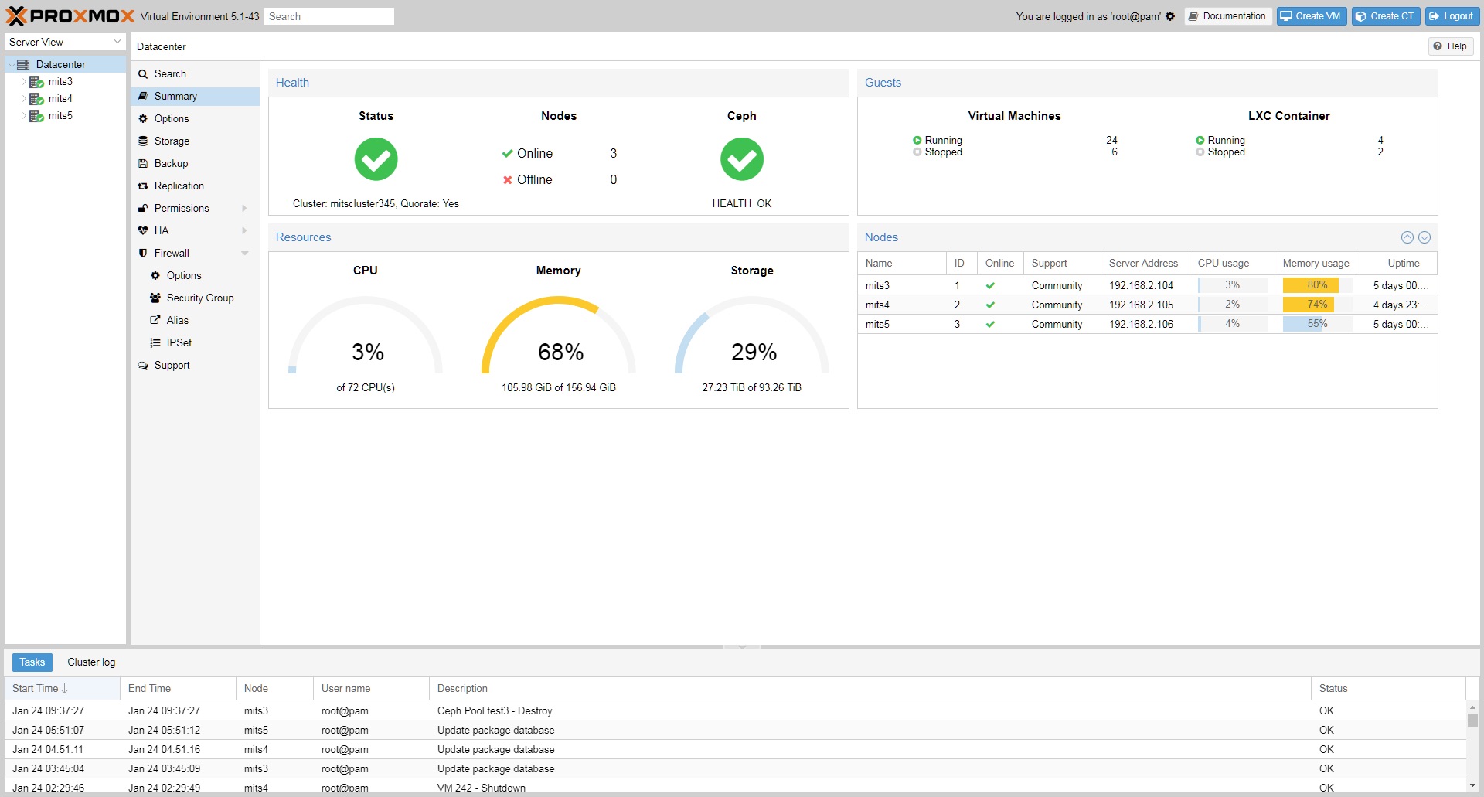Click the gear icon beside root@pam
The image size is (1484, 797).
[x=1170, y=16]
